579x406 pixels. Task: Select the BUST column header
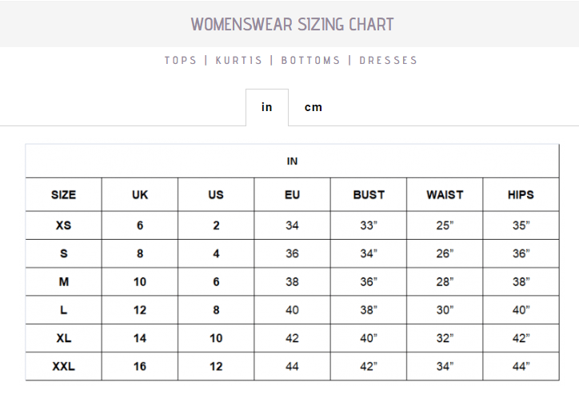[369, 194]
